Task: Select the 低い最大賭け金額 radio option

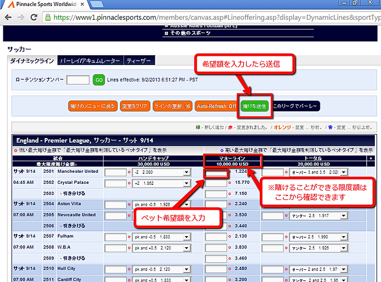Action: pos(16,151)
